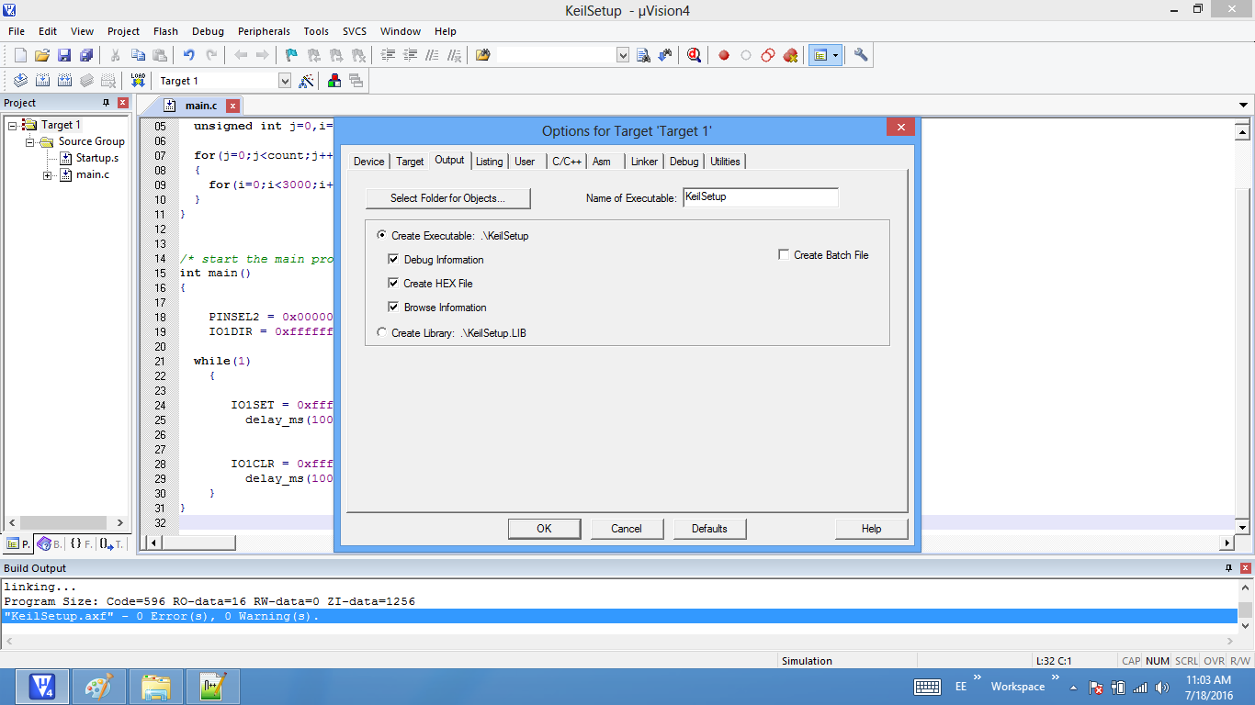
Task: Click the Manage Components colored blocks icon
Action: tap(334, 81)
